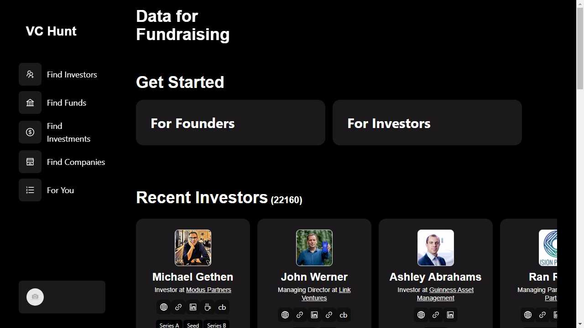
Task: Open Ashley Abrahams' website globe icon
Action: click(x=421, y=315)
